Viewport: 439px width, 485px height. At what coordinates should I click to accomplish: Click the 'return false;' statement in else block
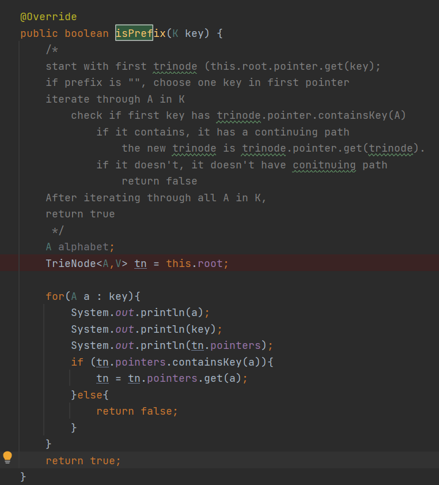pyautogui.click(x=137, y=411)
